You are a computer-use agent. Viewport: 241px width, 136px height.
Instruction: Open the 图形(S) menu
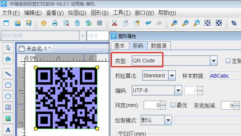pyautogui.click(x=100, y=13)
